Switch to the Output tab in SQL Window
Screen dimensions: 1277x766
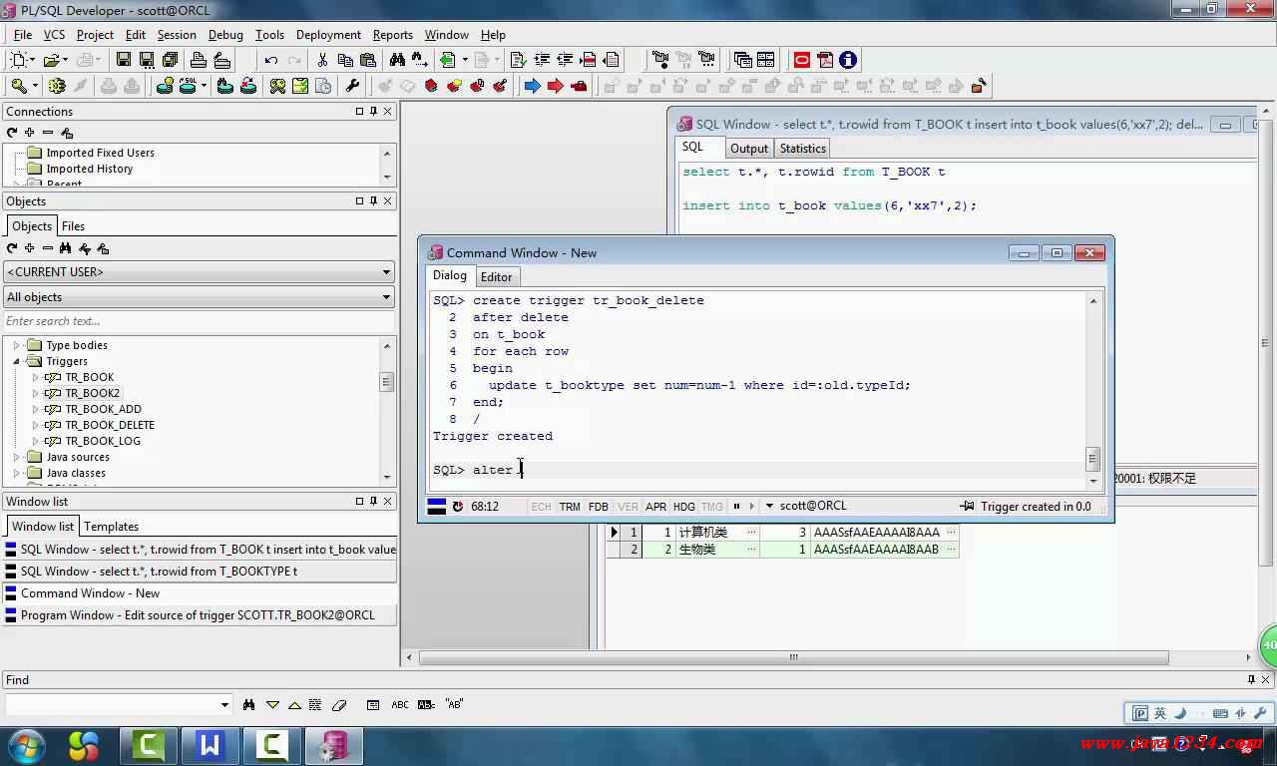pos(749,149)
